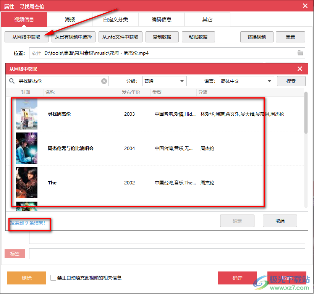Switch to the 其它 tab
This screenshot has height=294, width=314.
pos(207,19)
